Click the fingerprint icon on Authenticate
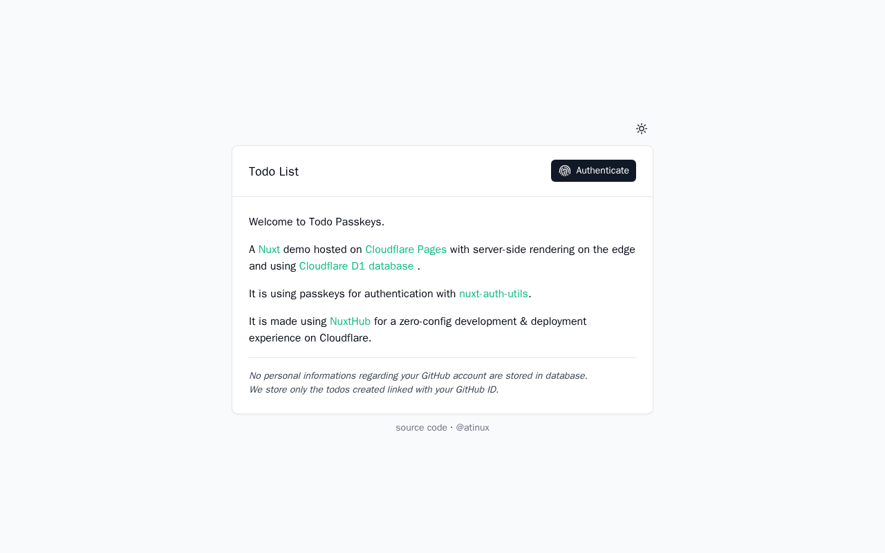This screenshot has width=885, height=553. click(x=565, y=171)
